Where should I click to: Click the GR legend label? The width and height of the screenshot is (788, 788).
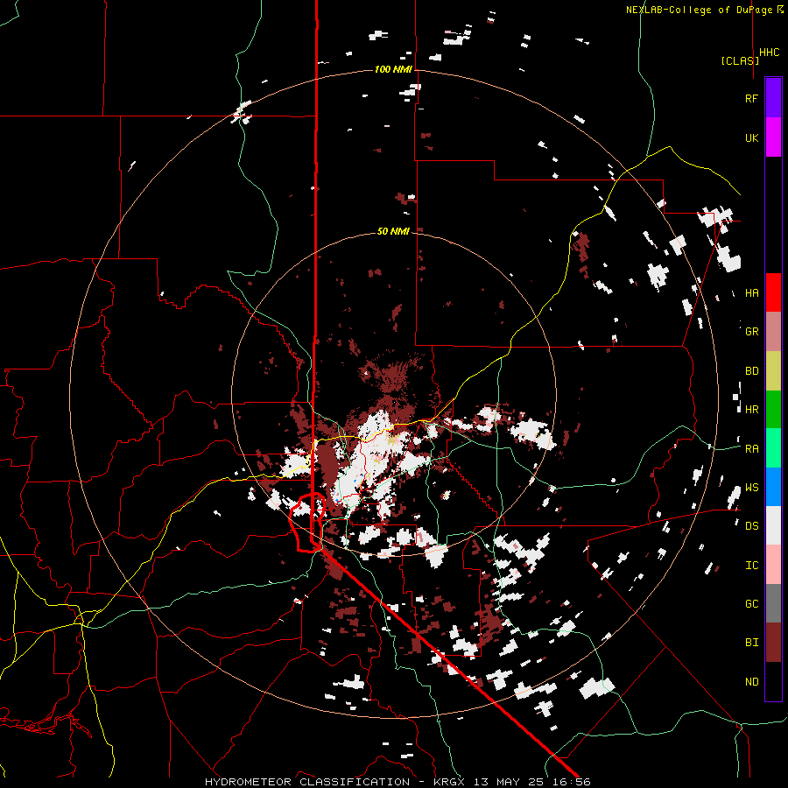[751, 332]
